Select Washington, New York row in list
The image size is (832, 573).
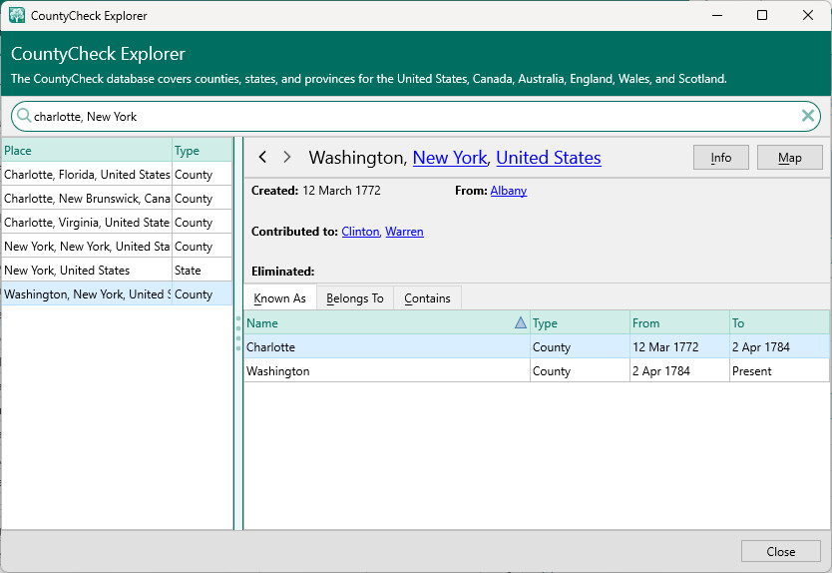(117, 293)
